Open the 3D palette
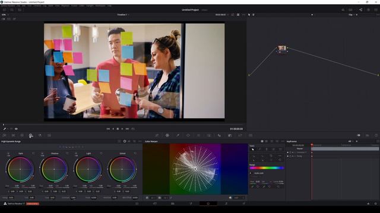Viewport: 380px width, 213px height. 251,135
